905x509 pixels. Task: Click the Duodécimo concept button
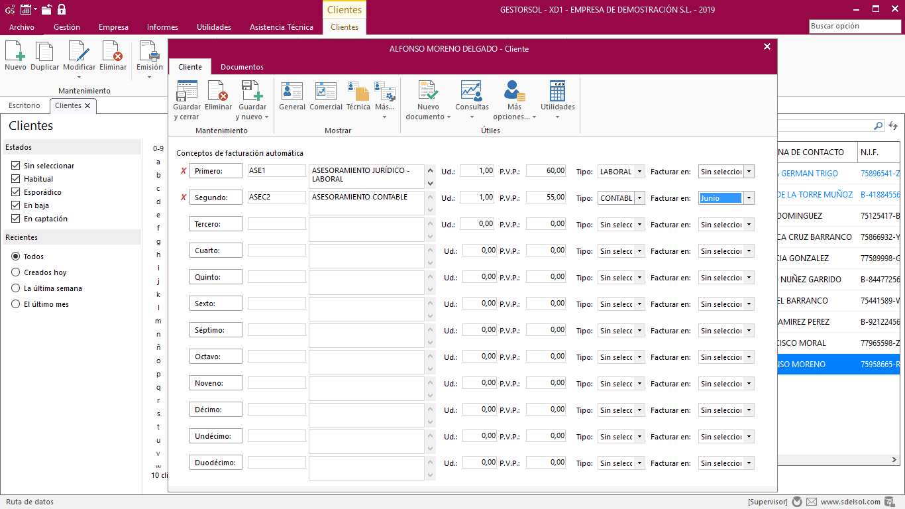point(215,463)
